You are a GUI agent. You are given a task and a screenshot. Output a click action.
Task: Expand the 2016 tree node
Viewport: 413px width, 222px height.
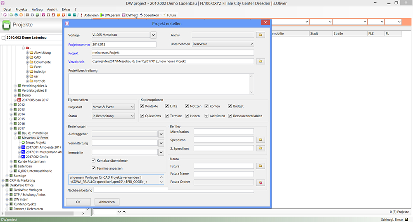pos(11,124)
